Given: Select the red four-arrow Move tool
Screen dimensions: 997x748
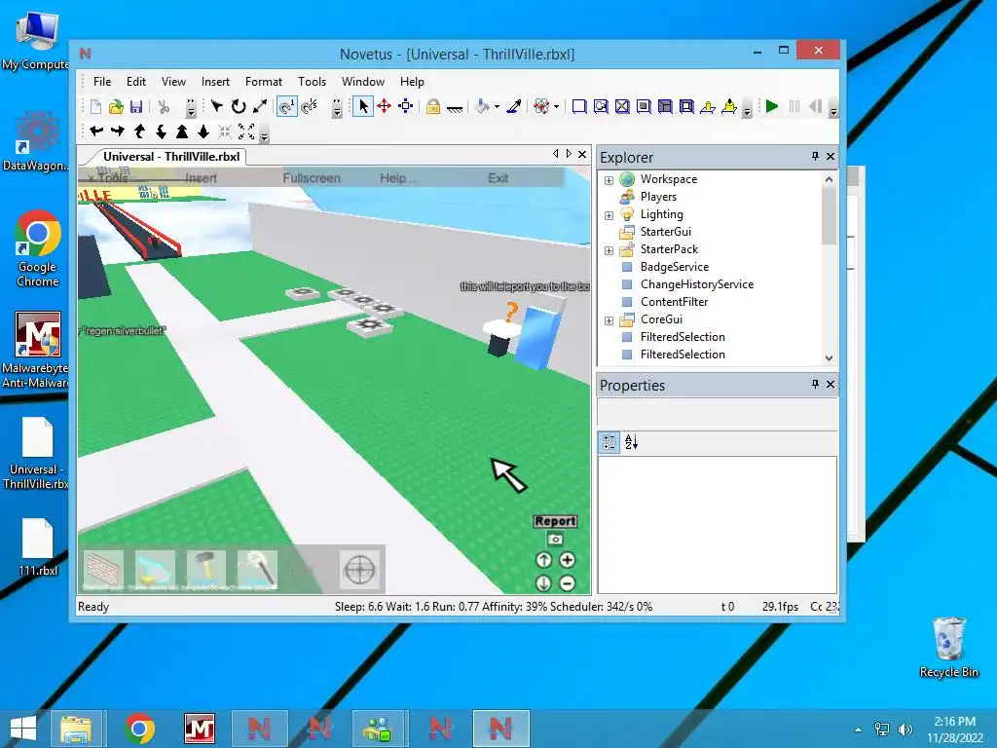Looking at the screenshot, I should 384,106.
